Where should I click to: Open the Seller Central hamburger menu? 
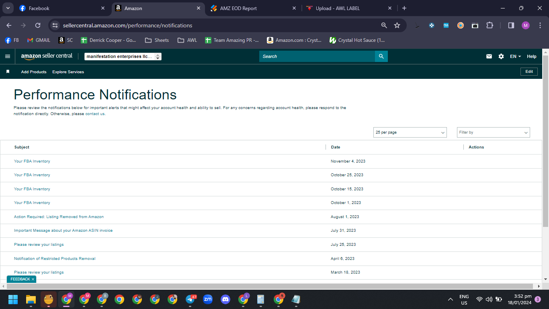pyautogui.click(x=7, y=56)
